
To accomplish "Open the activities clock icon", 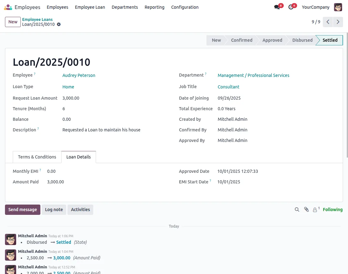I will point(291,7).
